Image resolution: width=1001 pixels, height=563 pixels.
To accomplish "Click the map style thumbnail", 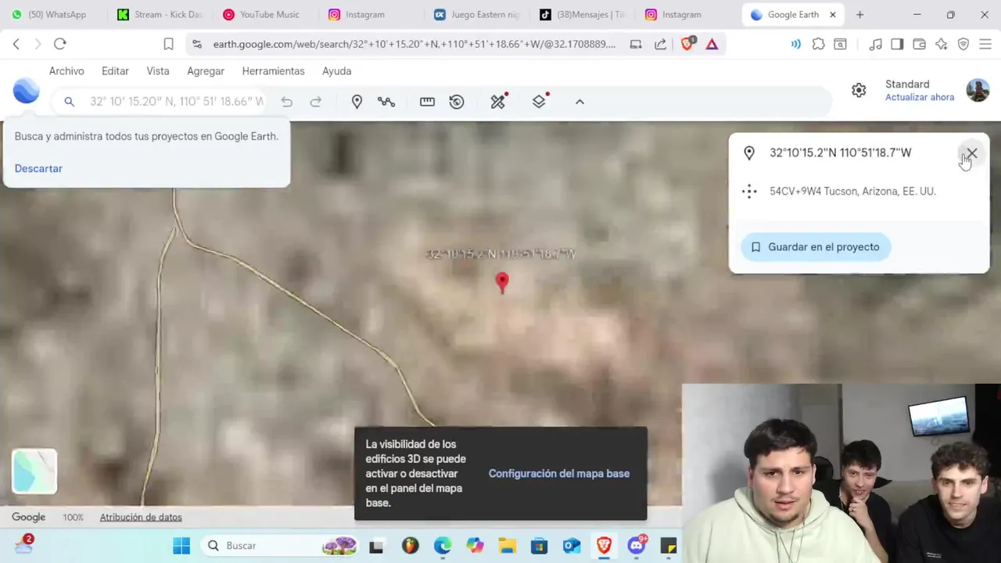I will (34, 472).
